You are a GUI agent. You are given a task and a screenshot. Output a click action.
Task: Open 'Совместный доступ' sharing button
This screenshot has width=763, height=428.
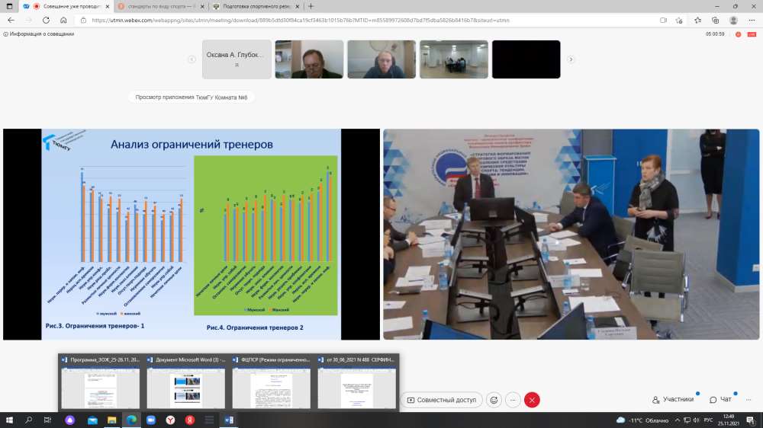(x=441, y=400)
